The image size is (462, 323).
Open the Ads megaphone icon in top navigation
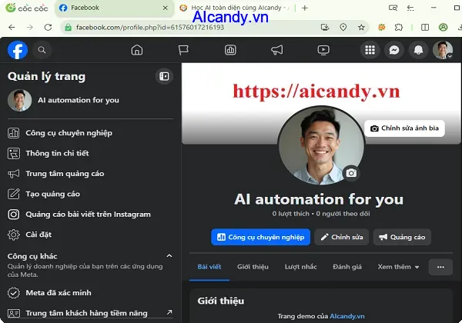coord(277,50)
